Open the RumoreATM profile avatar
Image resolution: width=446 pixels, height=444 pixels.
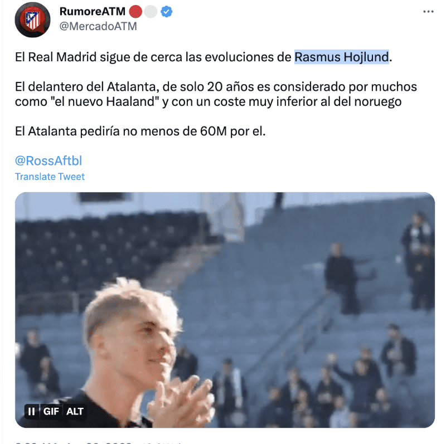32,19
